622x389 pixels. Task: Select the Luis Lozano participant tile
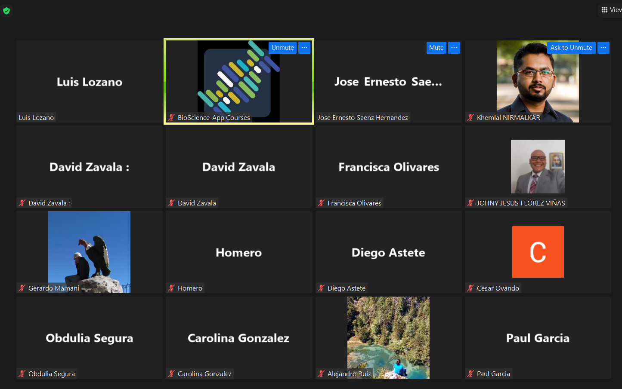(90, 82)
